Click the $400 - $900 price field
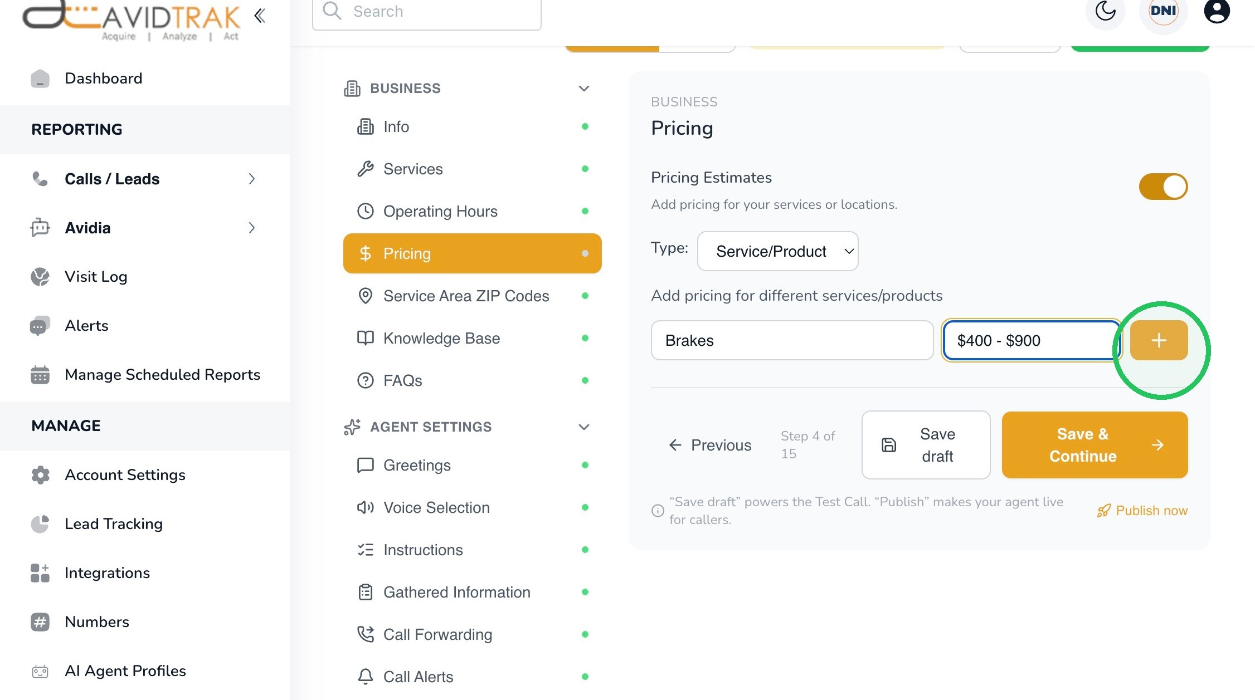The height and width of the screenshot is (700, 1255). (1032, 340)
